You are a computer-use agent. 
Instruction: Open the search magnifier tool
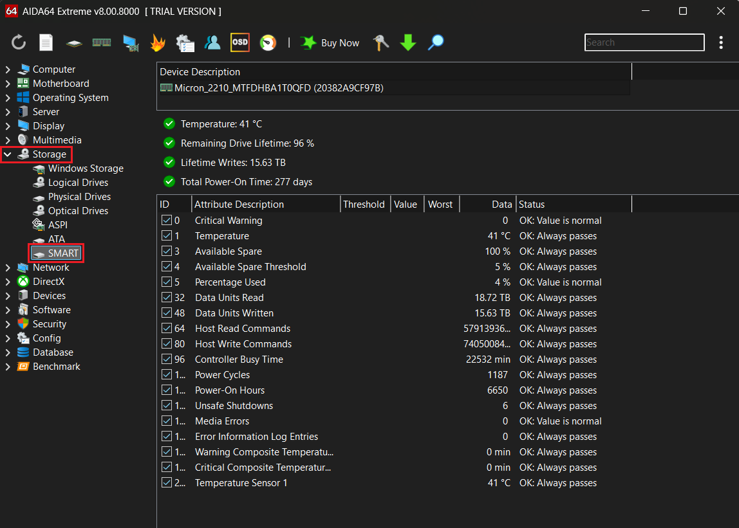click(435, 42)
